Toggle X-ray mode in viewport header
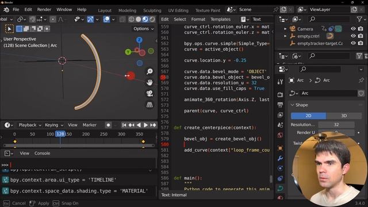The image size is (368, 207). (122, 19)
